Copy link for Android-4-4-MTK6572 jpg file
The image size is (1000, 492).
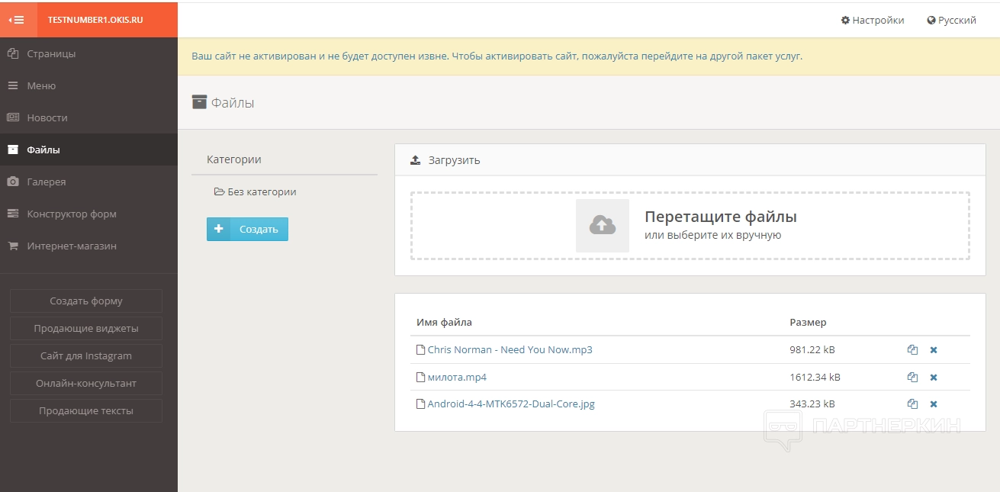912,404
